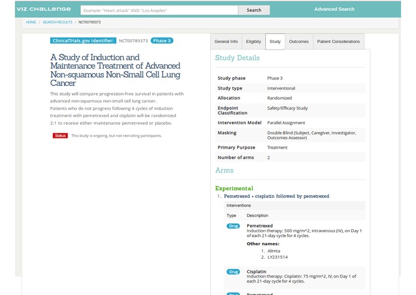Click the Description column header
The width and height of the screenshot is (416, 295).
tap(257, 216)
